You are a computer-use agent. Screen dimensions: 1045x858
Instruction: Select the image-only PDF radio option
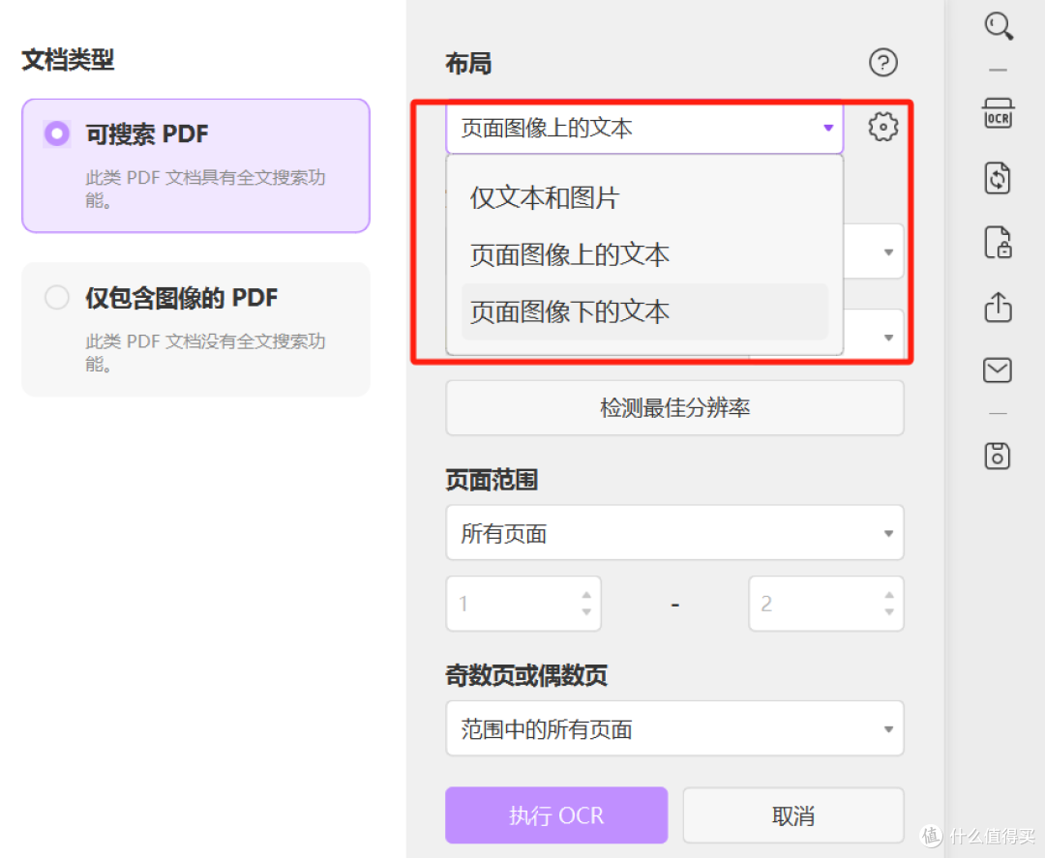pyautogui.click(x=57, y=297)
